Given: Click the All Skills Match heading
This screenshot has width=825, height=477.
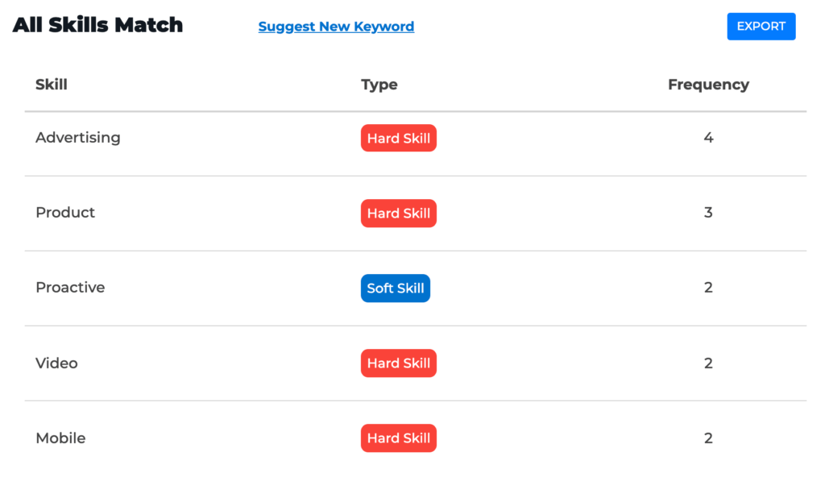Looking at the screenshot, I should tap(97, 25).
